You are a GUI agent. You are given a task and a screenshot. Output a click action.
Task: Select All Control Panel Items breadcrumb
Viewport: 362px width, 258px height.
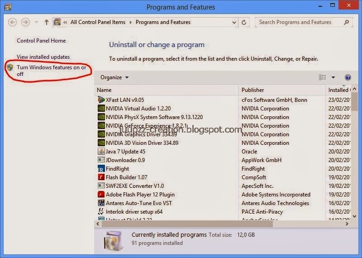pyautogui.click(x=98, y=22)
